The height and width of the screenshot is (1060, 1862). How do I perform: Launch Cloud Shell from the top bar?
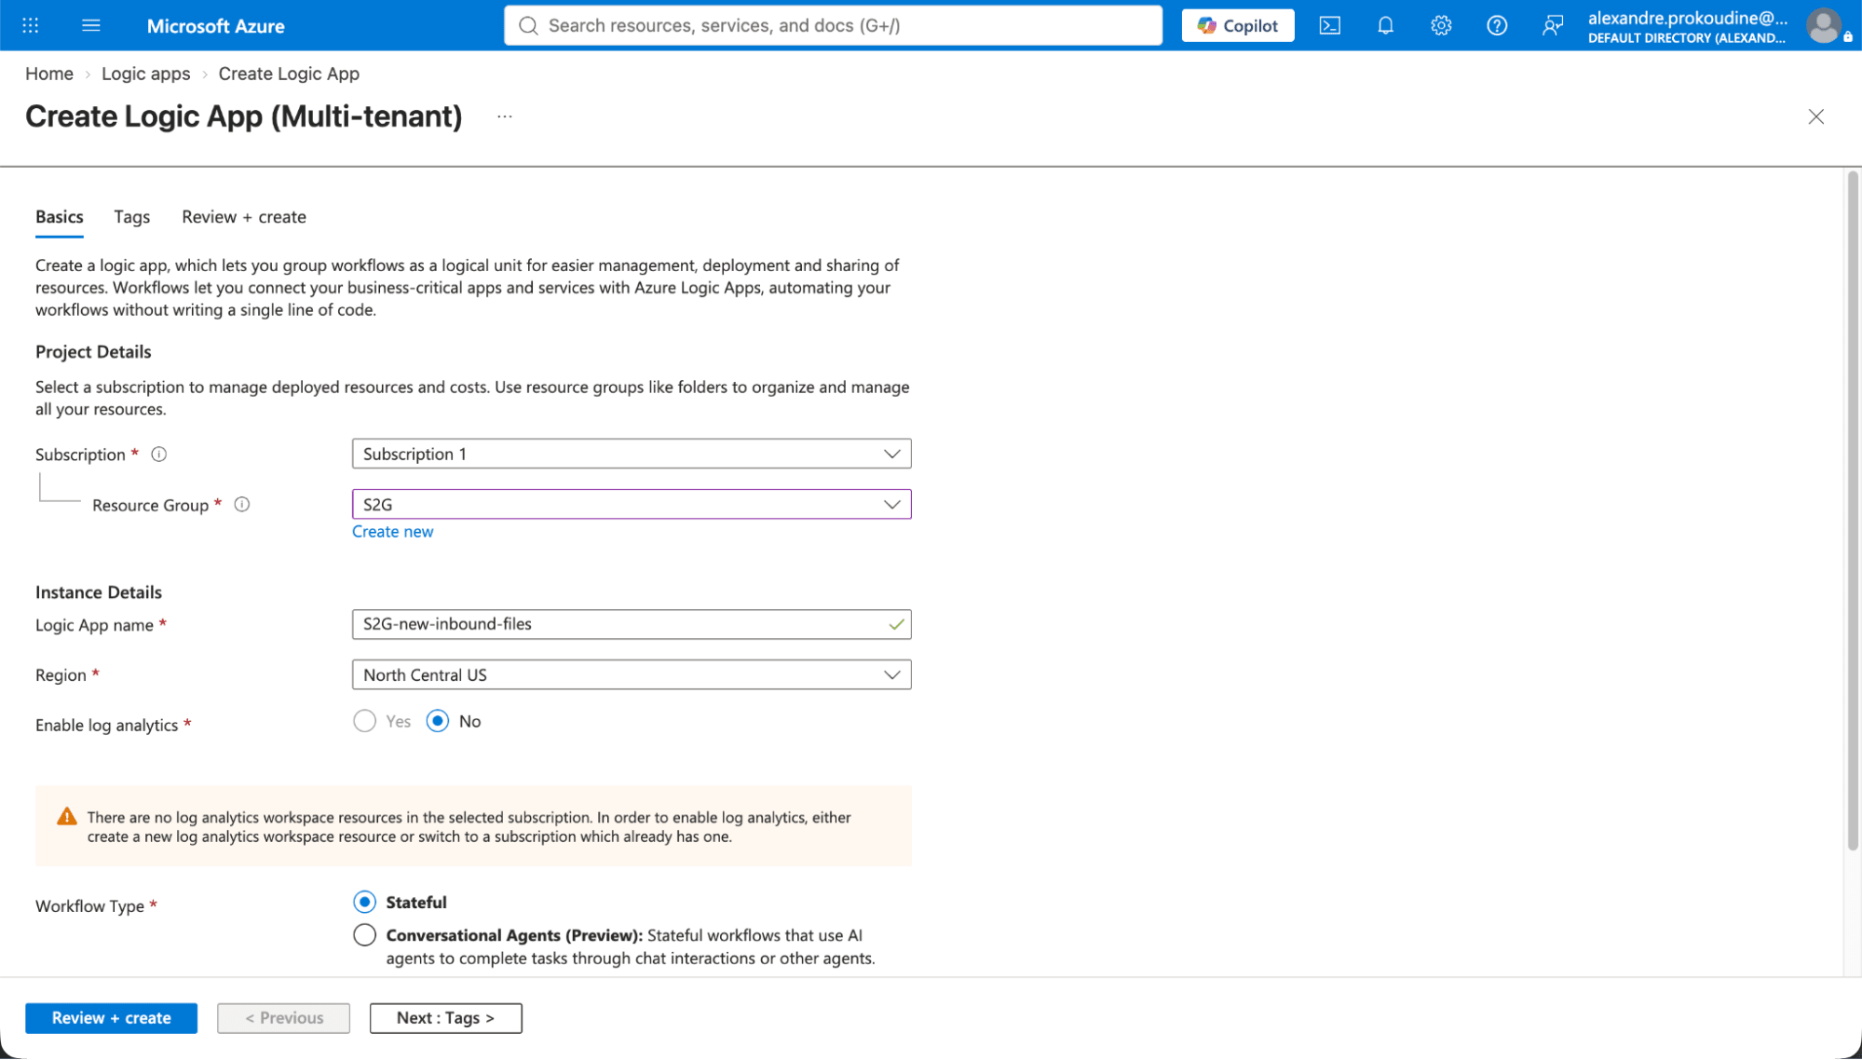click(x=1330, y=25)
